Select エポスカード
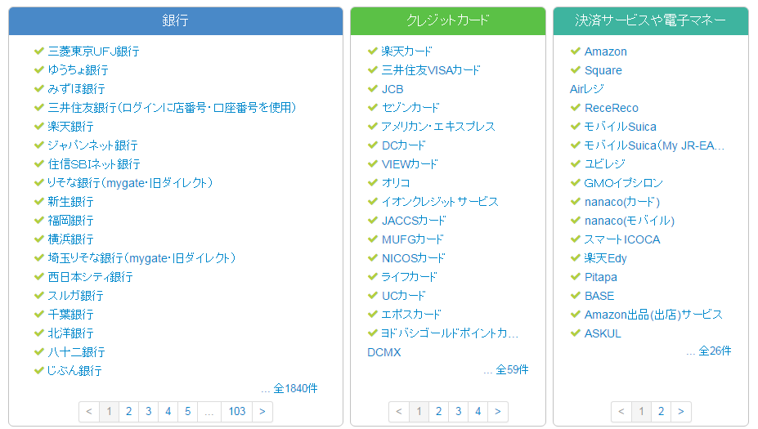 [411, 315]
